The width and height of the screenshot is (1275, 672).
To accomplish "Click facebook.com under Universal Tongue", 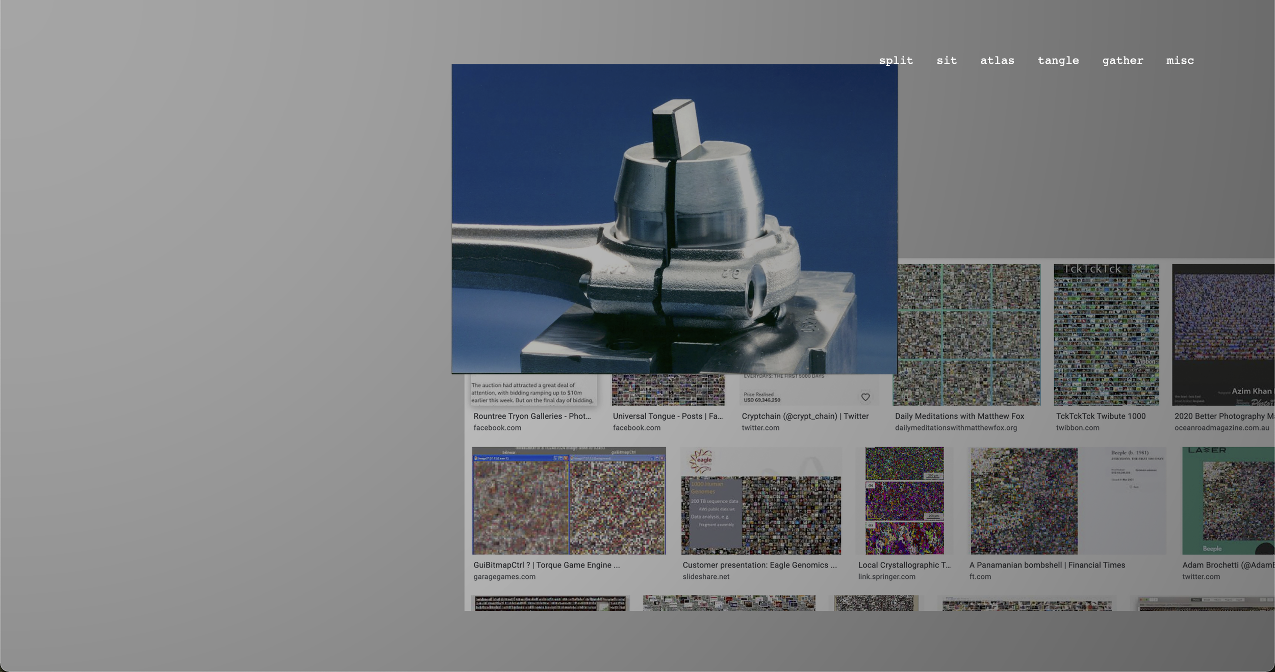I will 636,428.
